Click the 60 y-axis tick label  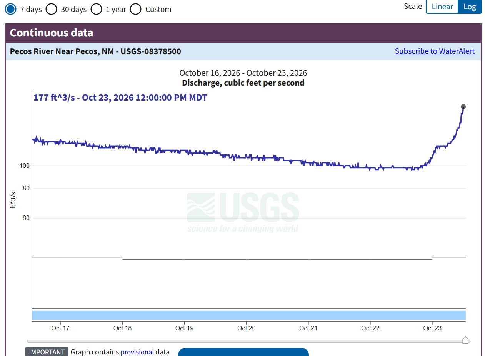click(x=26, y=218)
